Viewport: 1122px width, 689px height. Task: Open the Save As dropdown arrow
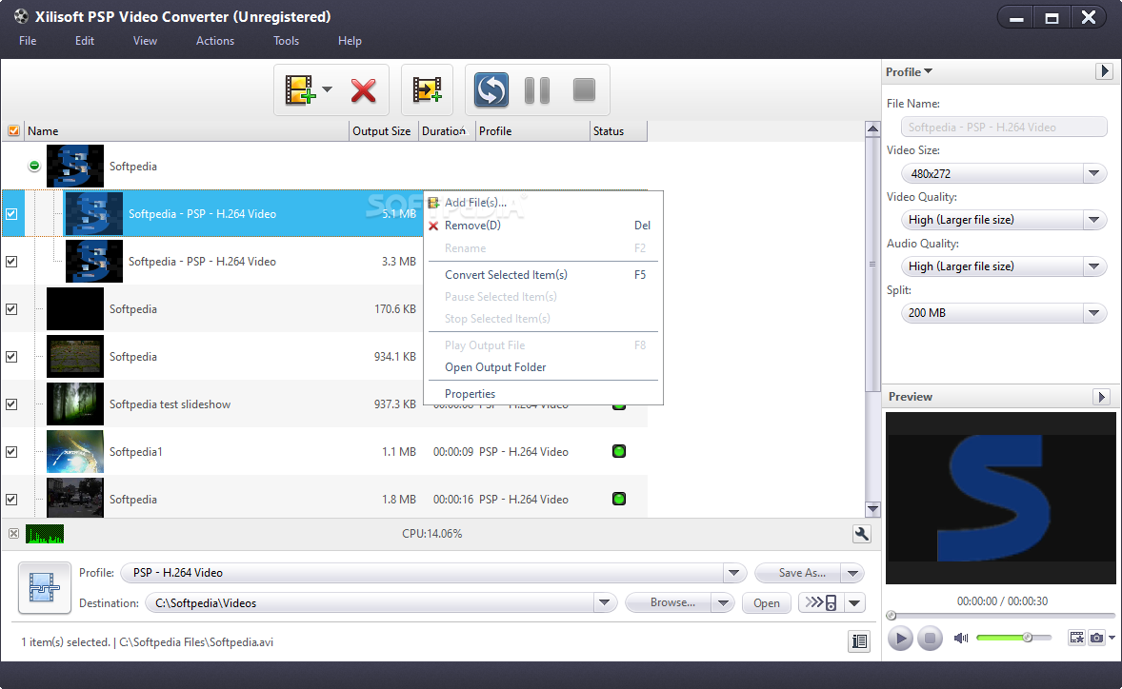[x=852, y=573]
